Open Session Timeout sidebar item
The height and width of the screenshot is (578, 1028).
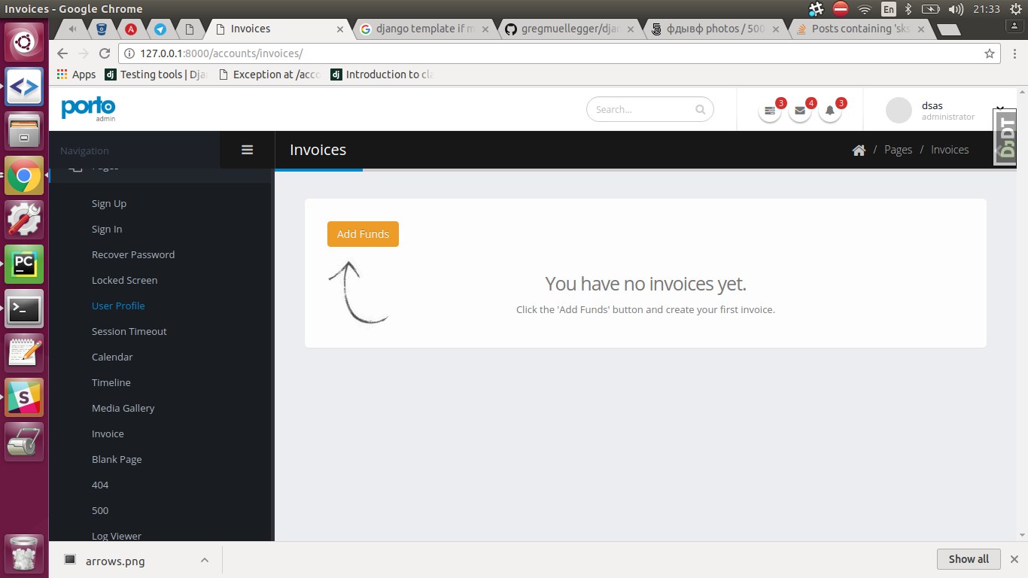pyautogui.click(x=129, y=331)
